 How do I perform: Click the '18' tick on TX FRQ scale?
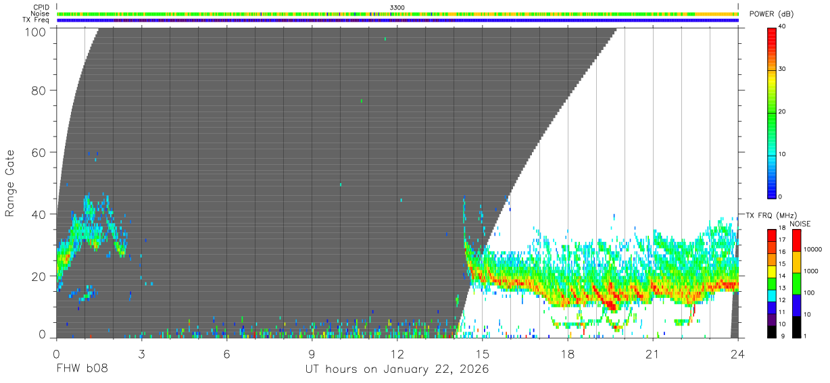pos(783,229)
